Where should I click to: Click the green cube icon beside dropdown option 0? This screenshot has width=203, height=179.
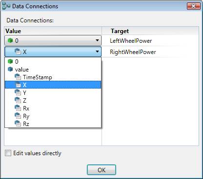(10, 61)
